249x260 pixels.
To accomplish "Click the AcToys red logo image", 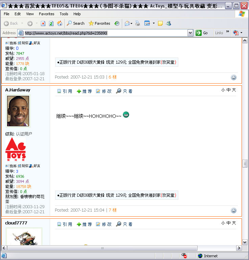I will 16,149.
